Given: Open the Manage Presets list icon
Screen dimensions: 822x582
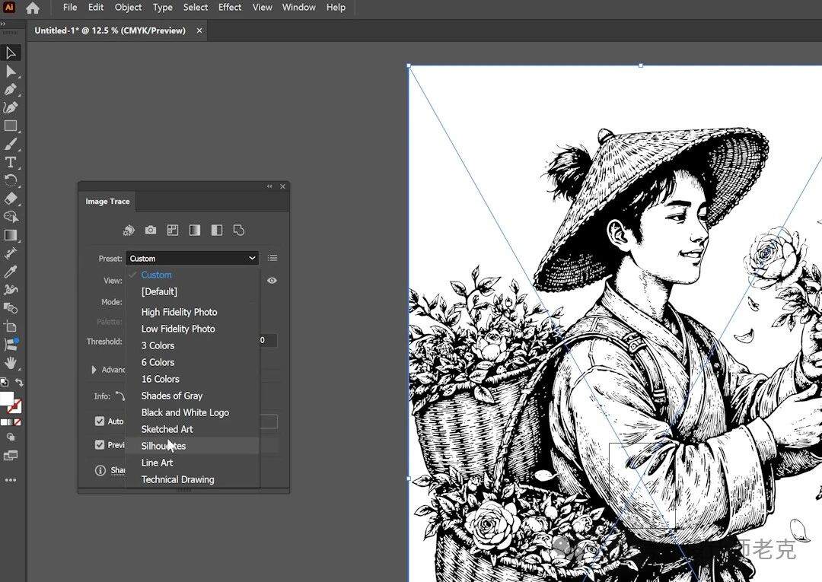Looking at the screenshot, I should pos(272,258).
